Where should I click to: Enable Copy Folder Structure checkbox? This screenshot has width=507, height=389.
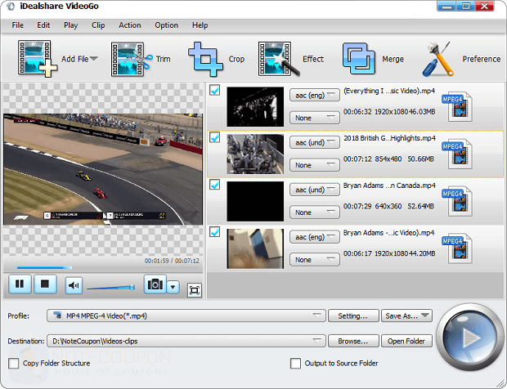pos(14,363)
